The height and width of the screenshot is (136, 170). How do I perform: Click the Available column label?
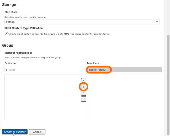(10, 63)
